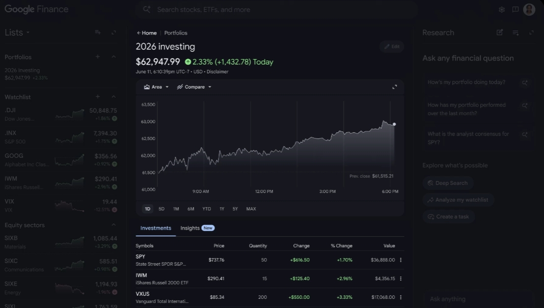Open the 2026 investing portfolio in the sidebar
544x308 pixels.
[61, 74]
